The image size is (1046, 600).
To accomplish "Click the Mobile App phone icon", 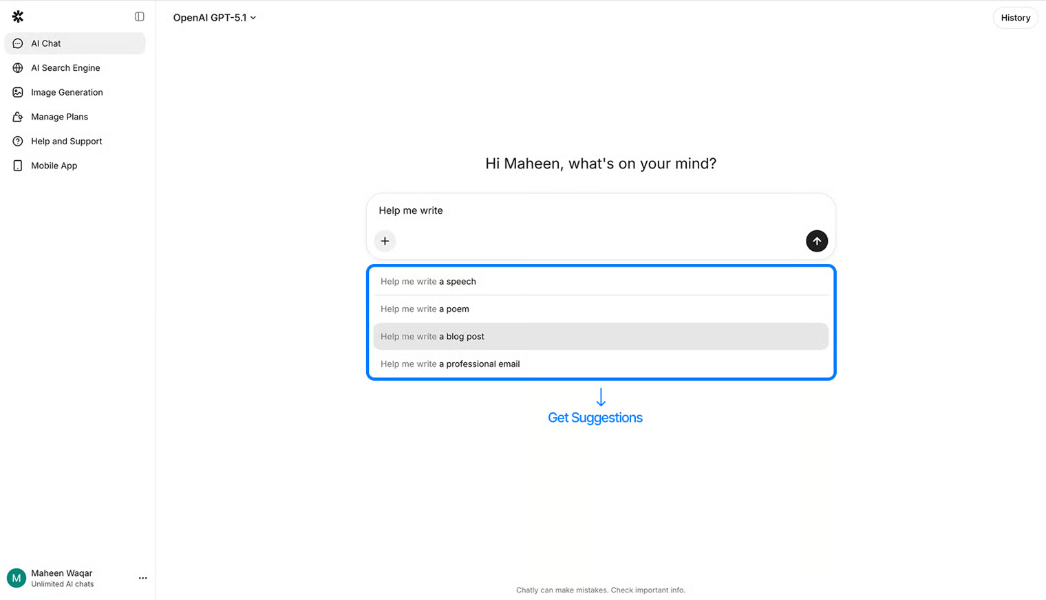I will [x=18, y=166].
